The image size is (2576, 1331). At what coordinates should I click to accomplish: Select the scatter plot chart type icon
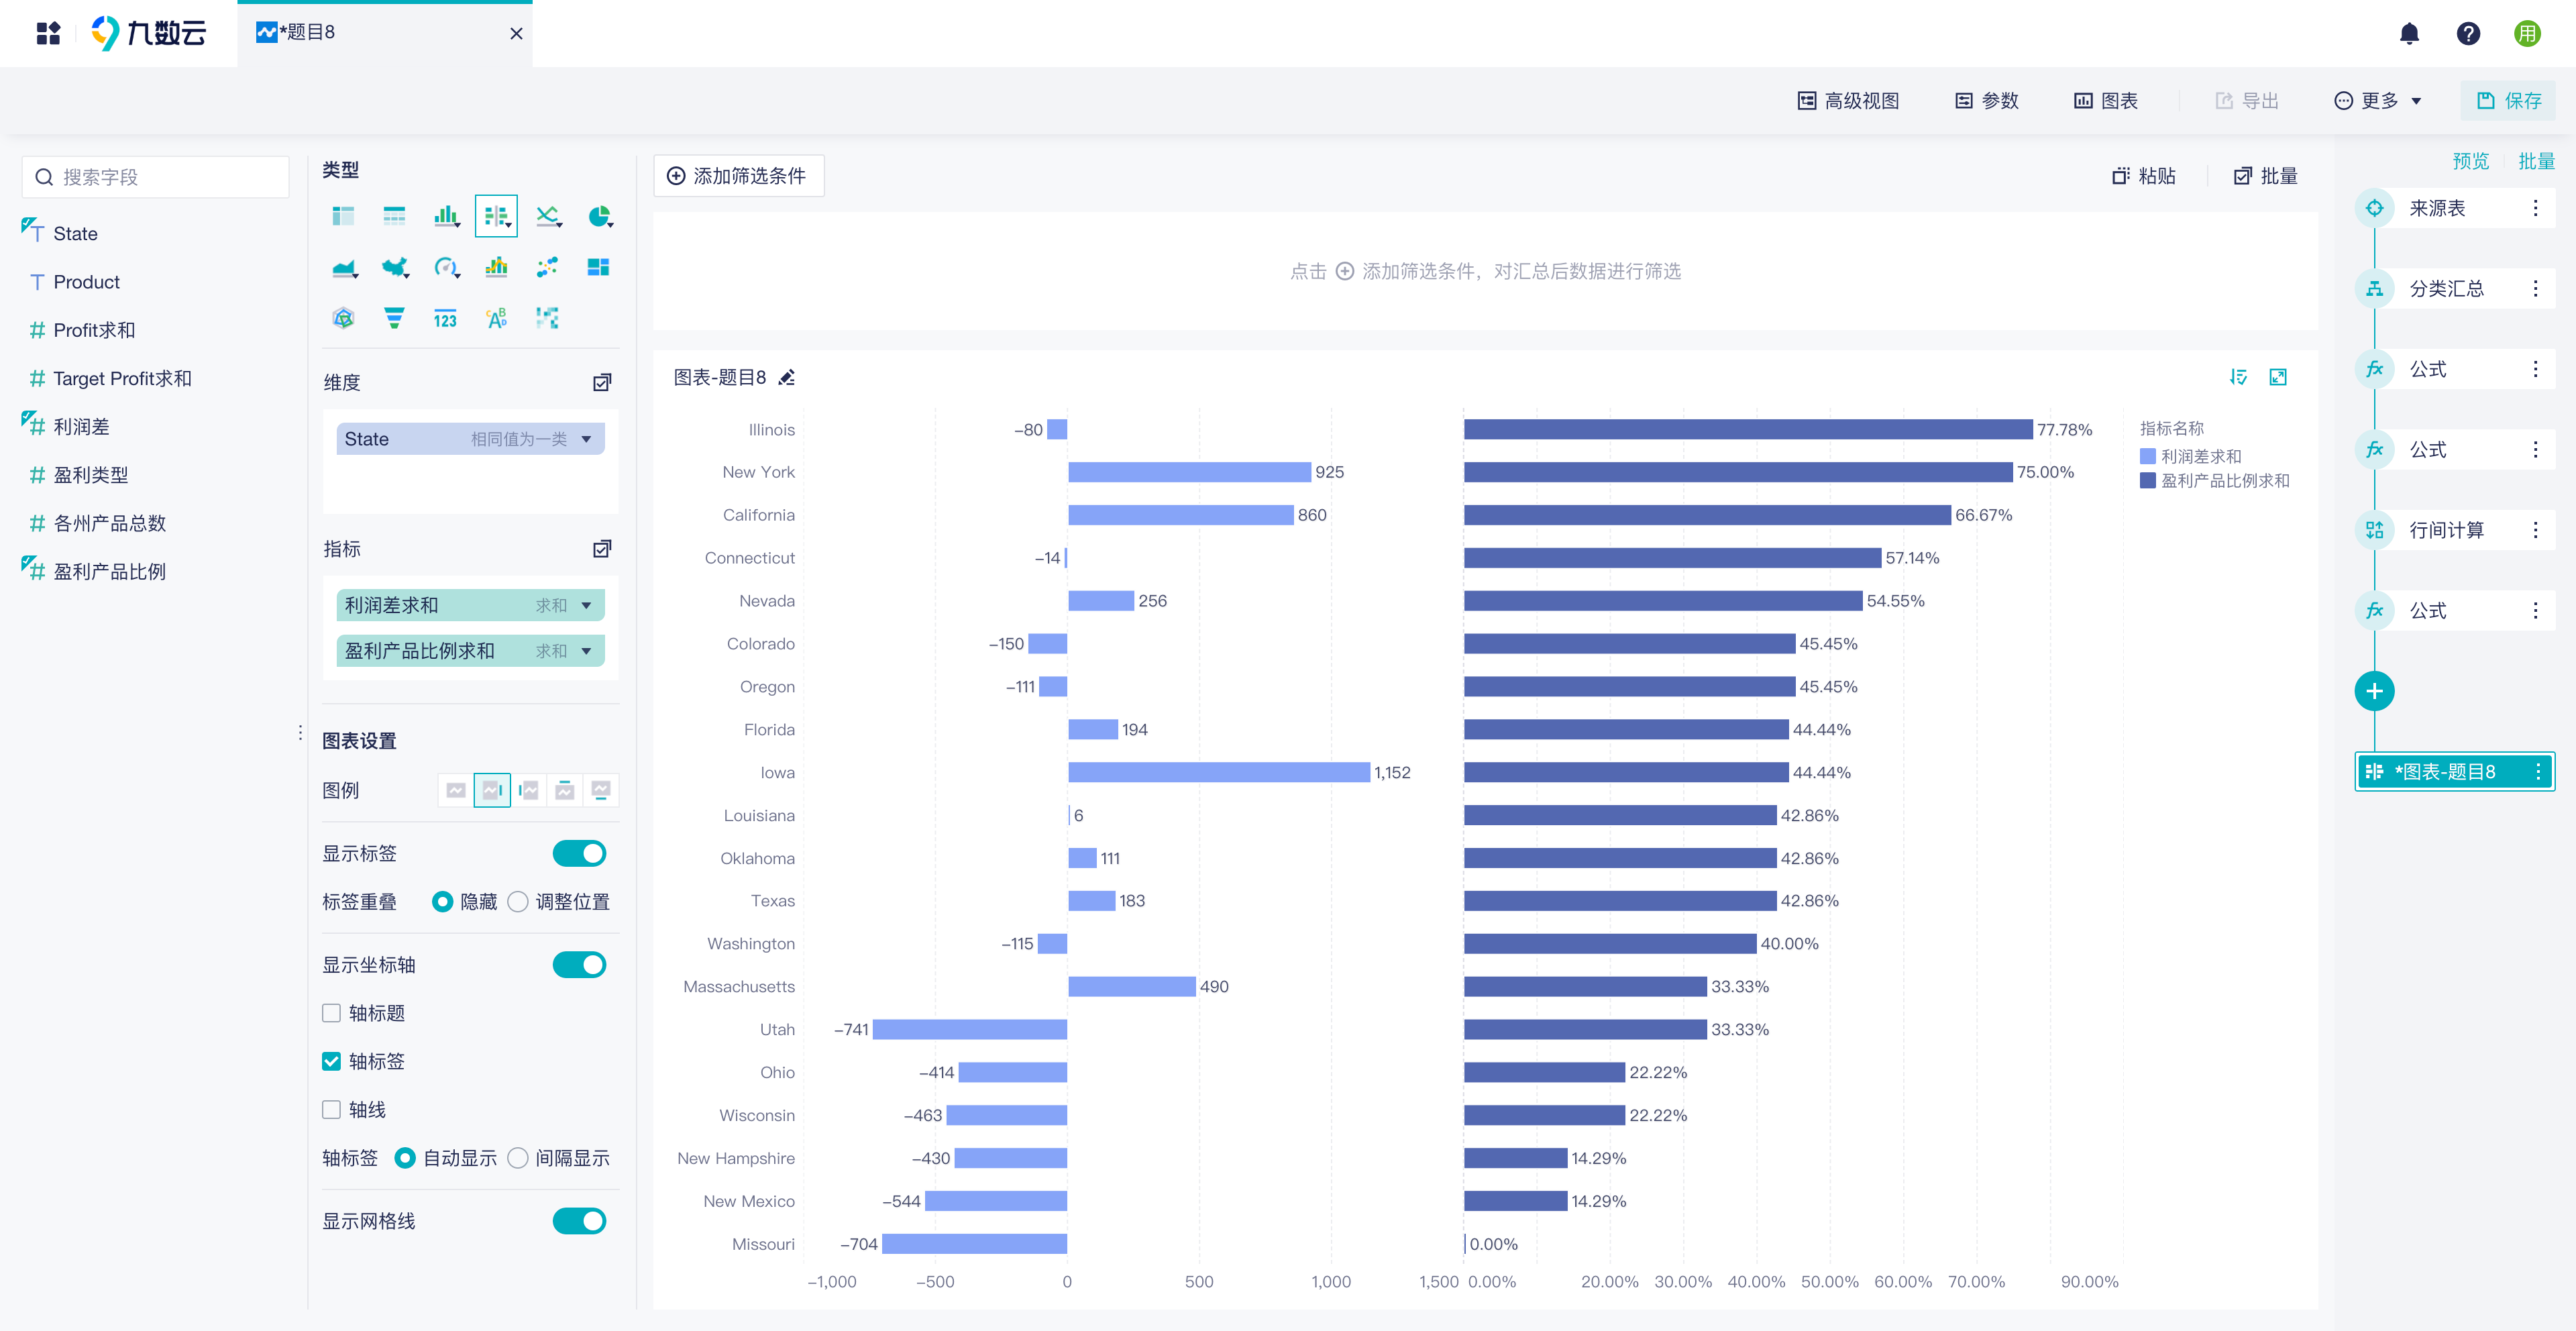tap(547, 267)
